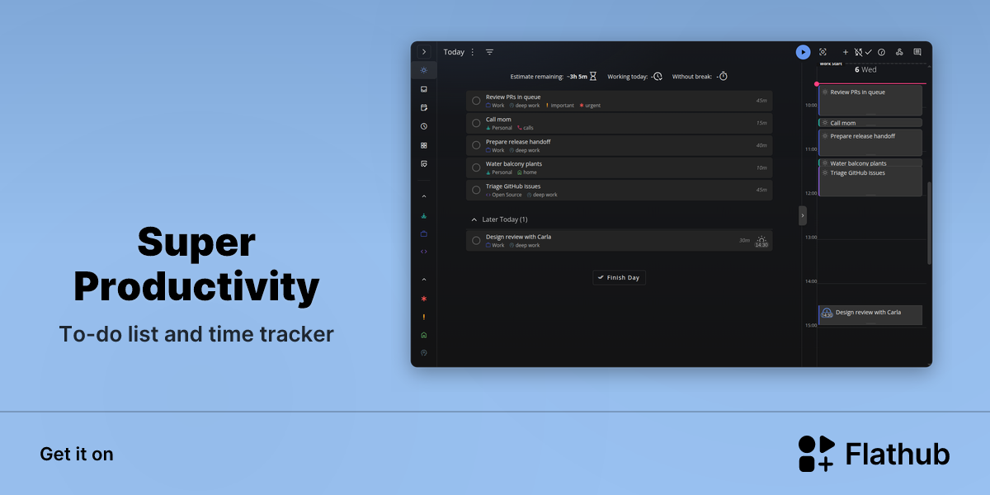The image size is (990, 495).
Task: Click the 10m estimate on Water balcony plants
Action: (x=761, y=167)
